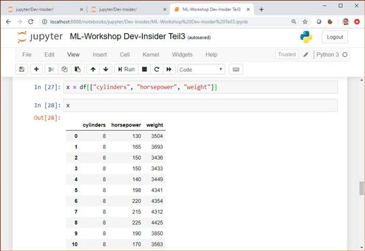Viewport: 365px width, 251px height.
Task: Open the Cell menu
Action: 125,55
